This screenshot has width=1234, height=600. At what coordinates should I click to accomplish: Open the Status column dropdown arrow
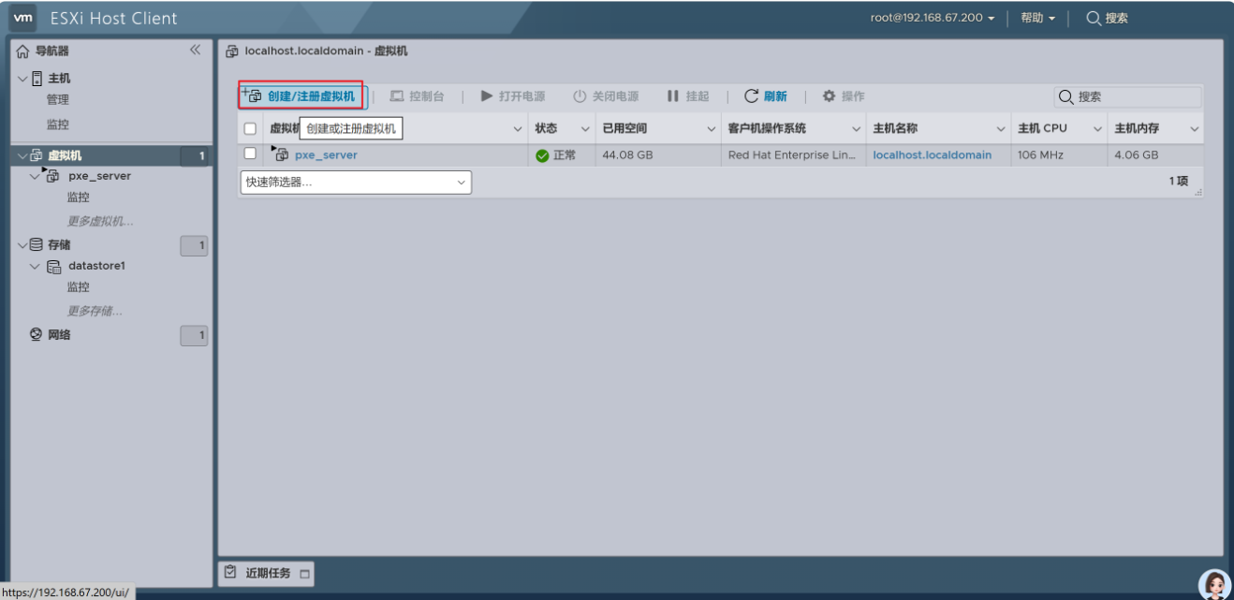pos(586,129)
